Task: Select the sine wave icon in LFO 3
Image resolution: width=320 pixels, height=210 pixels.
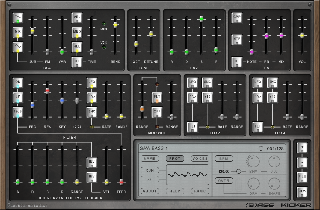Action: pyautogui.click(x=257, y=97)
